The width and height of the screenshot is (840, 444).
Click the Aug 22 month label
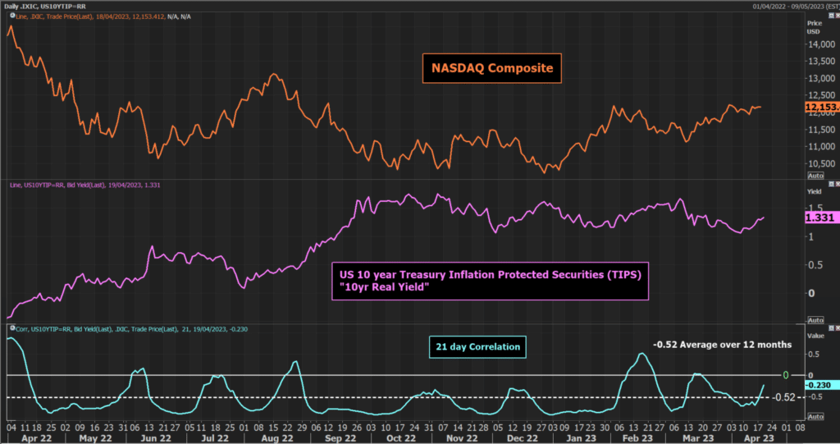click(x=277, y=438)
